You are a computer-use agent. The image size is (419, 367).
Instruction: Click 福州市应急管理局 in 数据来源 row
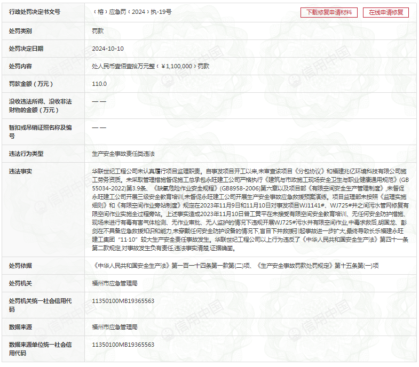pos(115,327)
